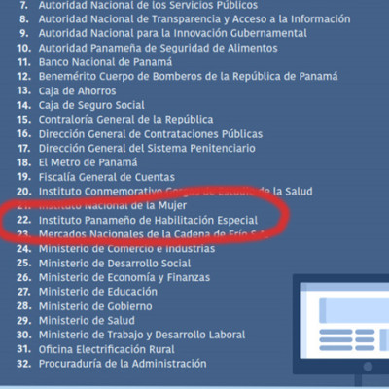Open Fiscalía General de Cuentas entry
Image resolution: width=389 pixels, height=389 pixels.
click(x=107, y=177)
